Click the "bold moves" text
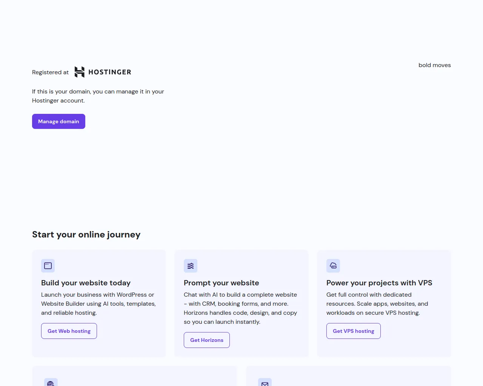483x386 pixels. pyautogui.click(x=435, y=65)
